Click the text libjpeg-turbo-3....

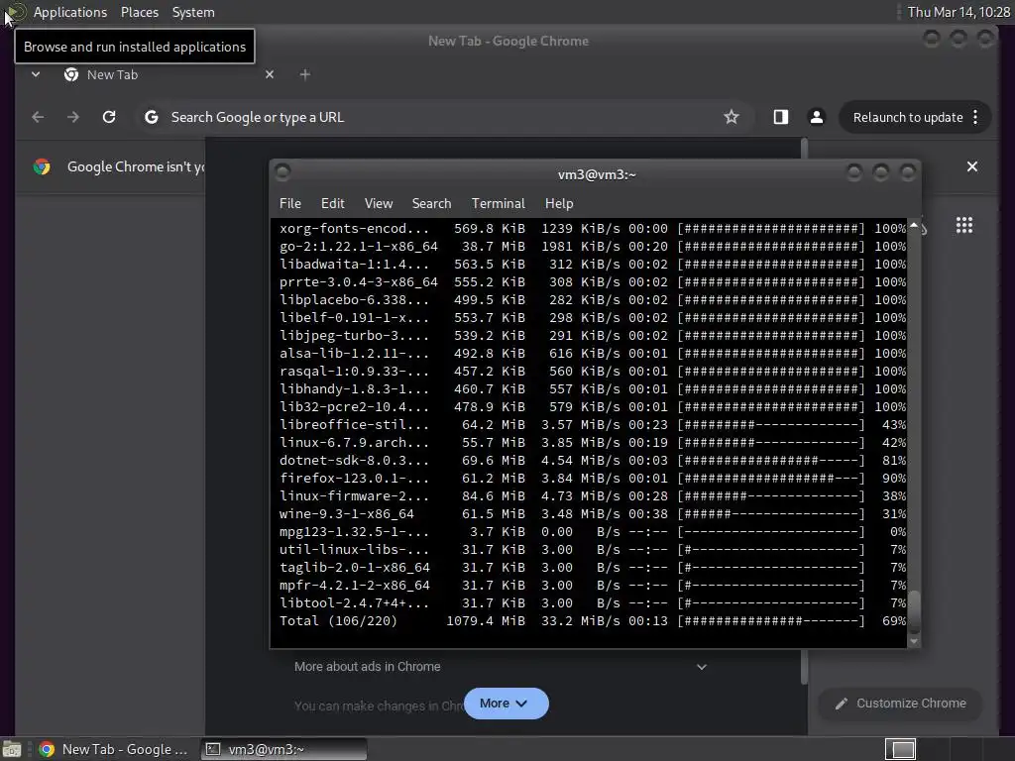[354, 335]
